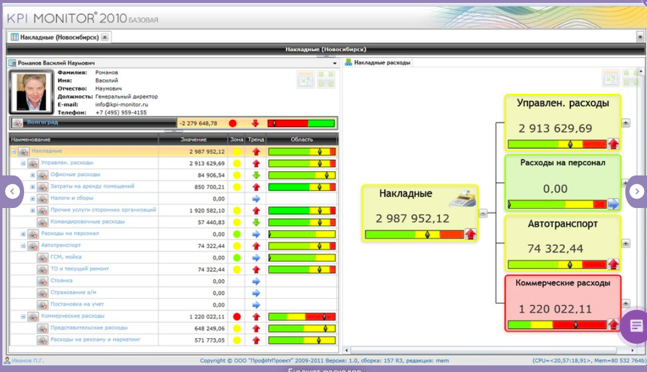
Task: Click the red down arrow beside the Волгоград value
Action: (254, 122)
